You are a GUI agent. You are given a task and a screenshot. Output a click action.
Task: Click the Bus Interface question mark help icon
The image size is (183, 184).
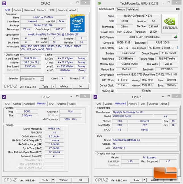[x=178, y=48]
